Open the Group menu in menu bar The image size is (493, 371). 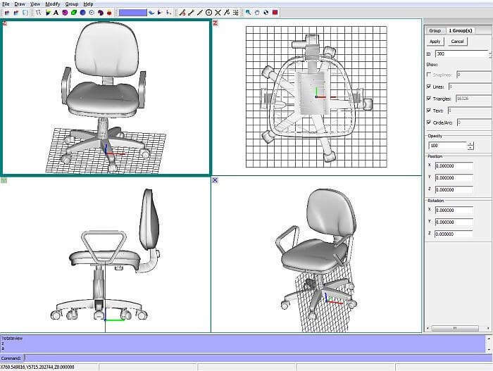tap(72, 4)
